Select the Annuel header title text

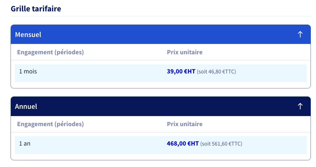(x=26, y=106)
